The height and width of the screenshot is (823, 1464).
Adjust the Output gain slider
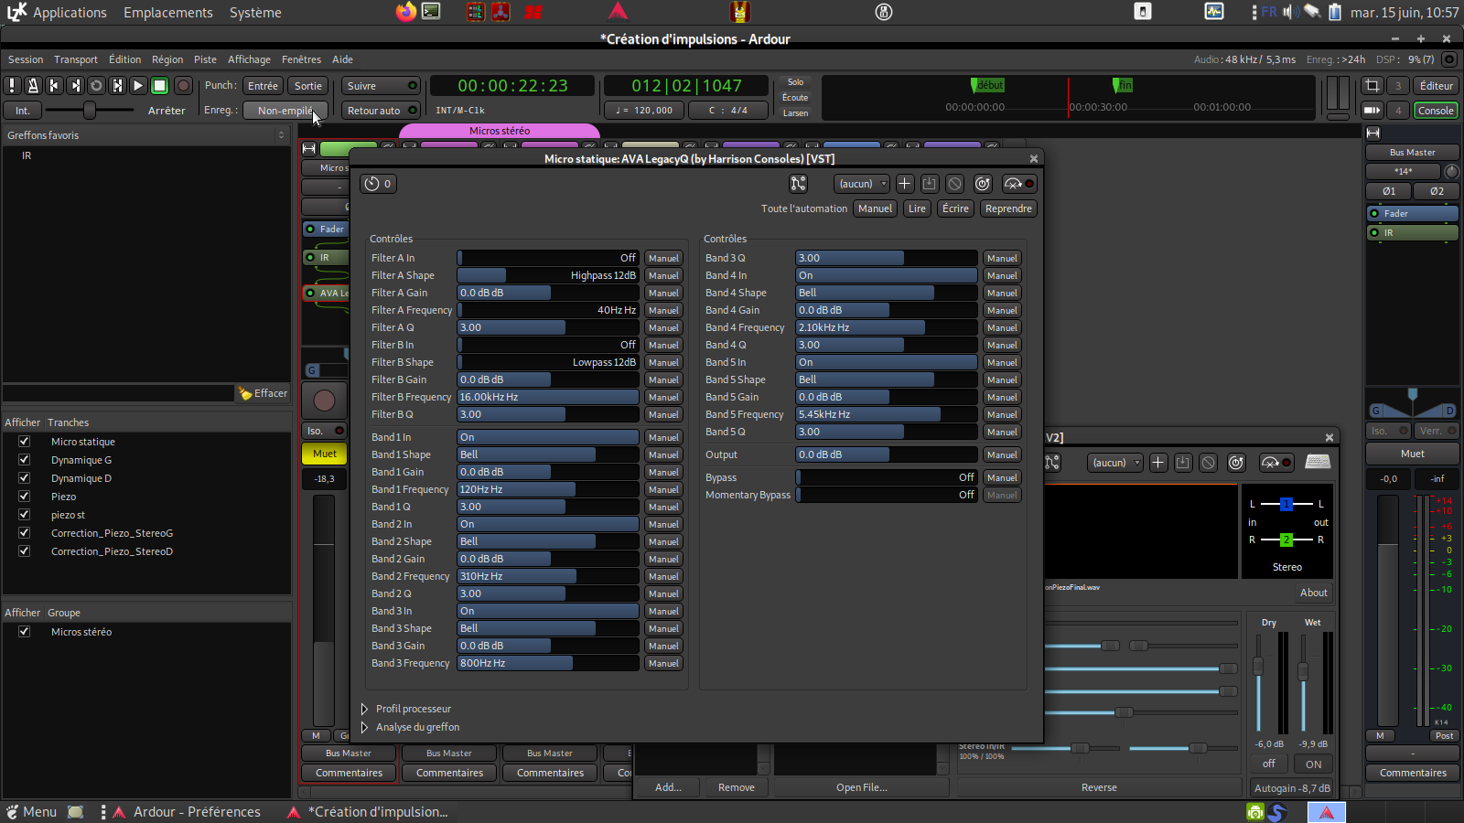pyautogui.click(x=887, y=454)
